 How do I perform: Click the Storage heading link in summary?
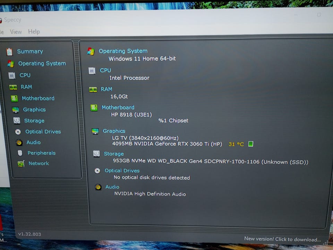(114, 154)
